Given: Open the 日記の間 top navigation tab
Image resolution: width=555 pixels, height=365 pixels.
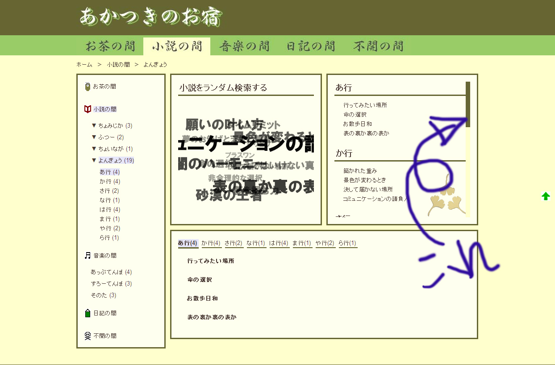Looking at the screenshot, I should [x=311, y=46].
